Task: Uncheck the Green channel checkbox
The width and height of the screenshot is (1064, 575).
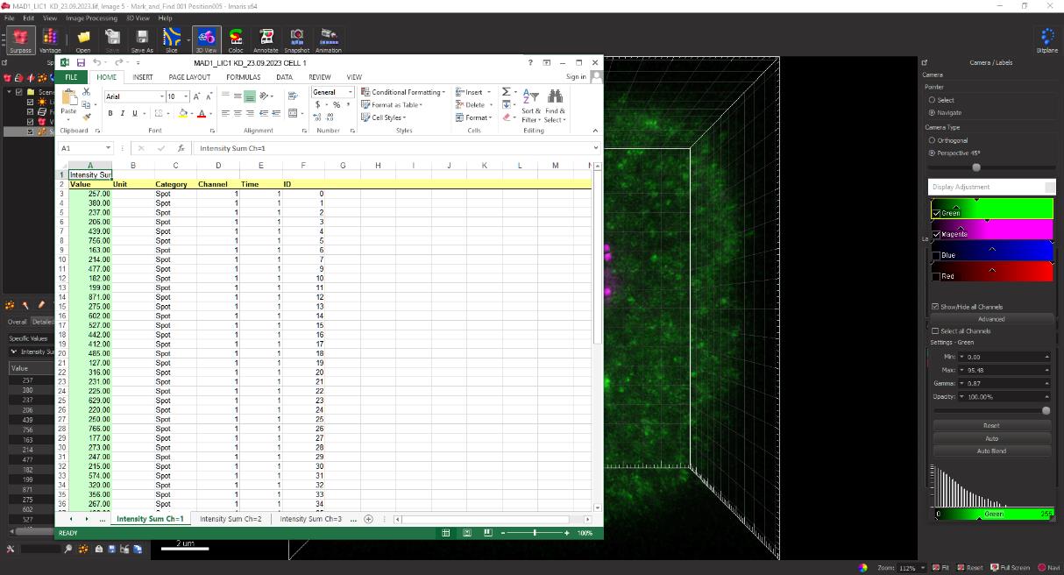Action: coord(937,213)
